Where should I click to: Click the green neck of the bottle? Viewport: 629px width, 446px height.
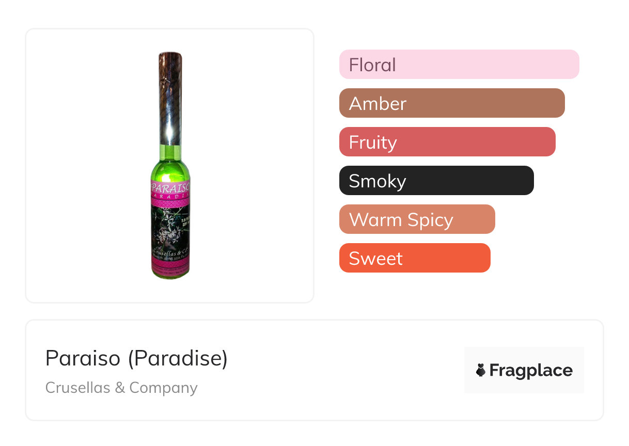point(170,154)
